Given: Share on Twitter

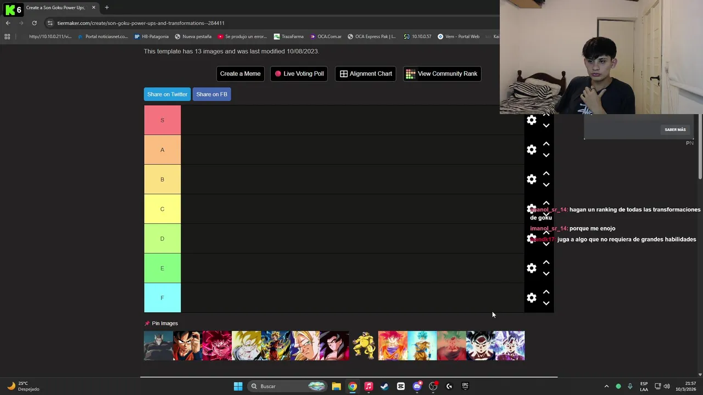Looking at the screenshot, I should pos(167,94).
